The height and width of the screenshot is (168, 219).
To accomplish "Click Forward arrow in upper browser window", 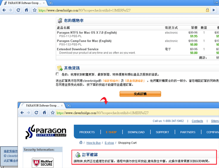I will [x=10, y=10].
